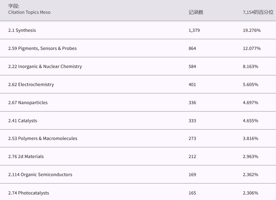
Task: Pick the 2.76 2d Materials topic
Action: [26, 157]
